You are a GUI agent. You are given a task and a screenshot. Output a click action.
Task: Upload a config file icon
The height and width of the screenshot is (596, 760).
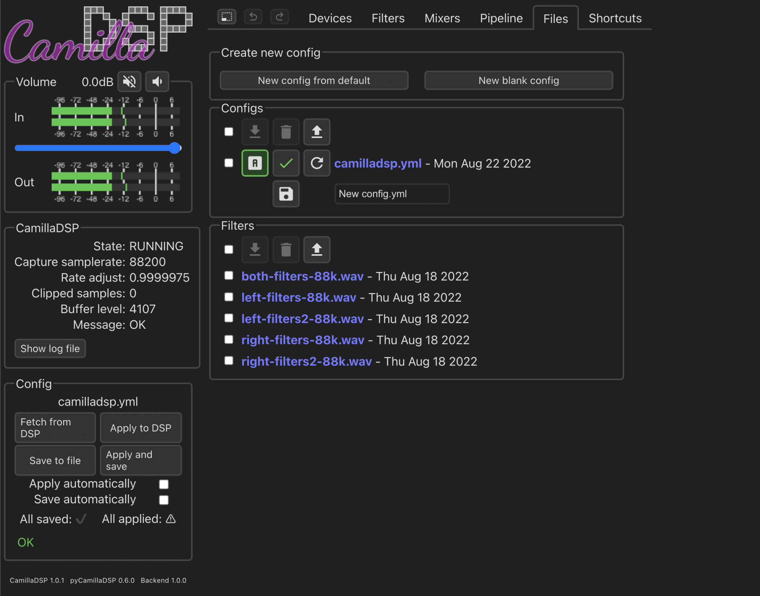[317, 132]
